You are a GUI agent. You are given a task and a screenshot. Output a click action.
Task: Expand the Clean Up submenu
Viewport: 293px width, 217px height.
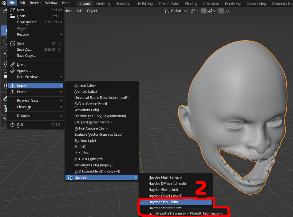coord(36,107)
